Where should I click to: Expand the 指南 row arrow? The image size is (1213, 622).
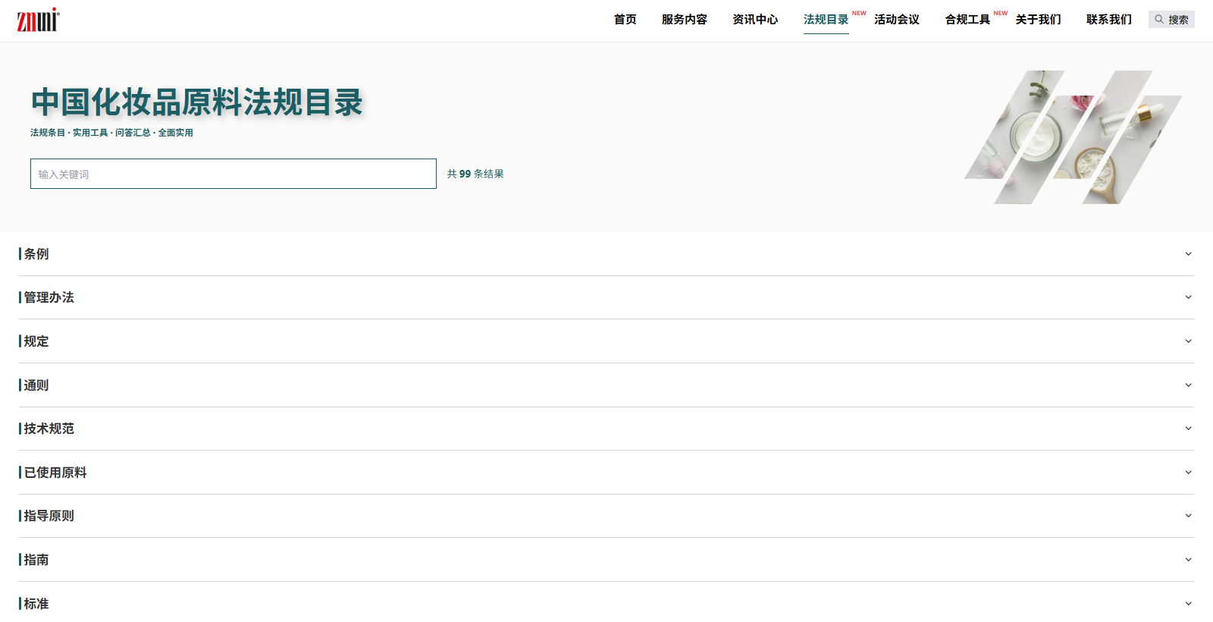pyautogui.click(x=1188, y=560)
